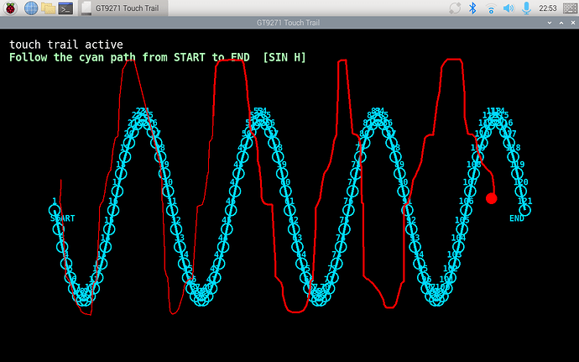Open the Wi-Fi network menu
The height and width of the screenshot is (362, 579).
point(491,8)
